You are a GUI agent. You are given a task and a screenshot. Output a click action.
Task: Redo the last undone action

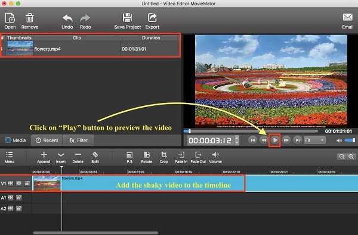click(85, 21)
